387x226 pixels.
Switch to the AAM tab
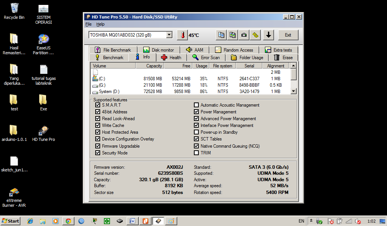pos(195,50)
